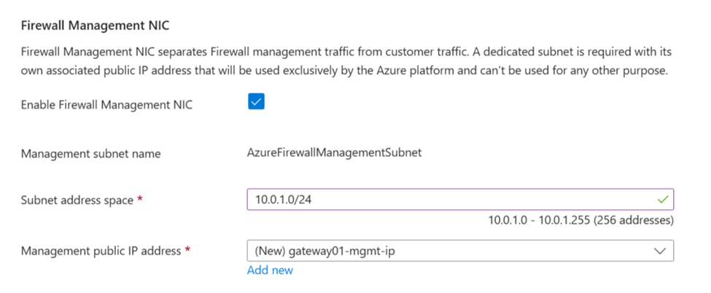Click the Subnet address space input field

point(452,199)
